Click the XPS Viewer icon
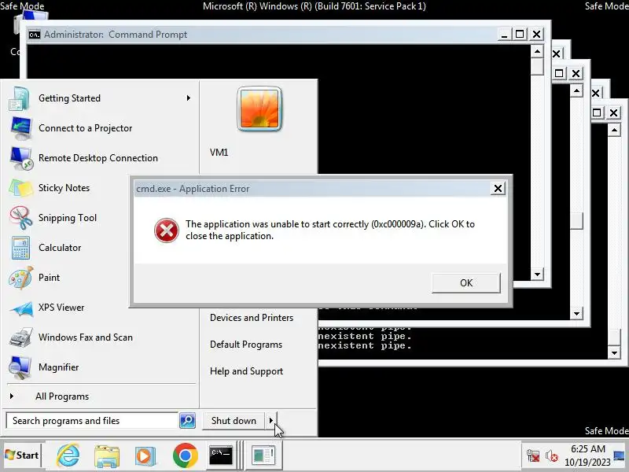Image resolution: width=629 pixels, height=472 pixels. (x=21, y=308)
